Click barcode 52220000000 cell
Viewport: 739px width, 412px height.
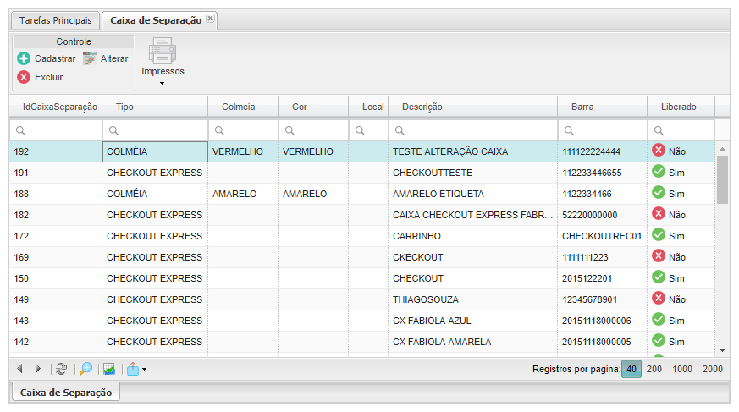pyautogui.click(x=603, y=215)
